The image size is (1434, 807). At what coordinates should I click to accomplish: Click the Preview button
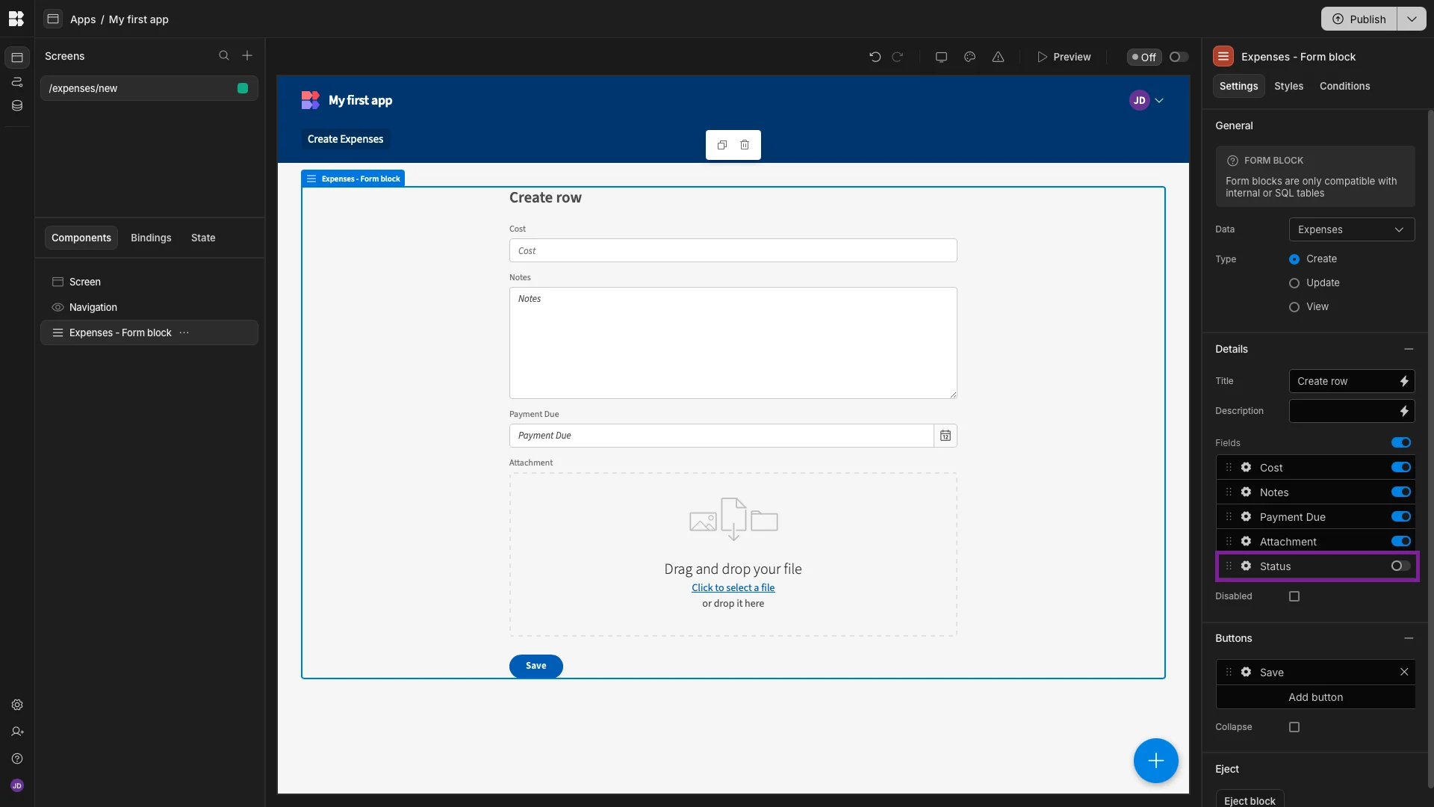pyautogui.click(x=1064, y=57)
